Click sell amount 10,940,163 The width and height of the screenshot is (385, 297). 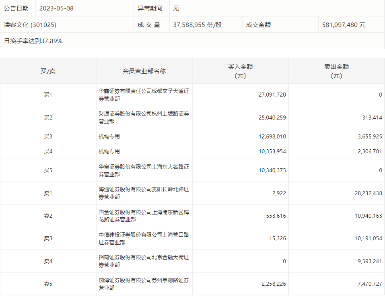(x=368, y=216)
